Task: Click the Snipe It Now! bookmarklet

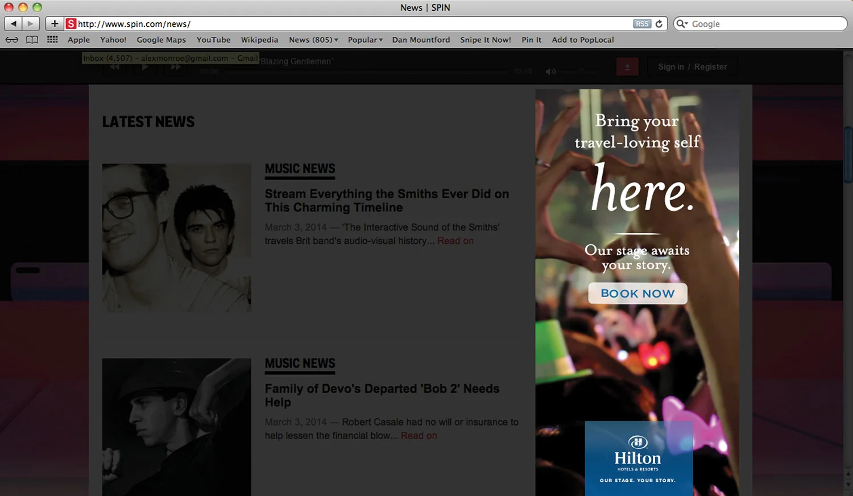Action: coord(486,40)
